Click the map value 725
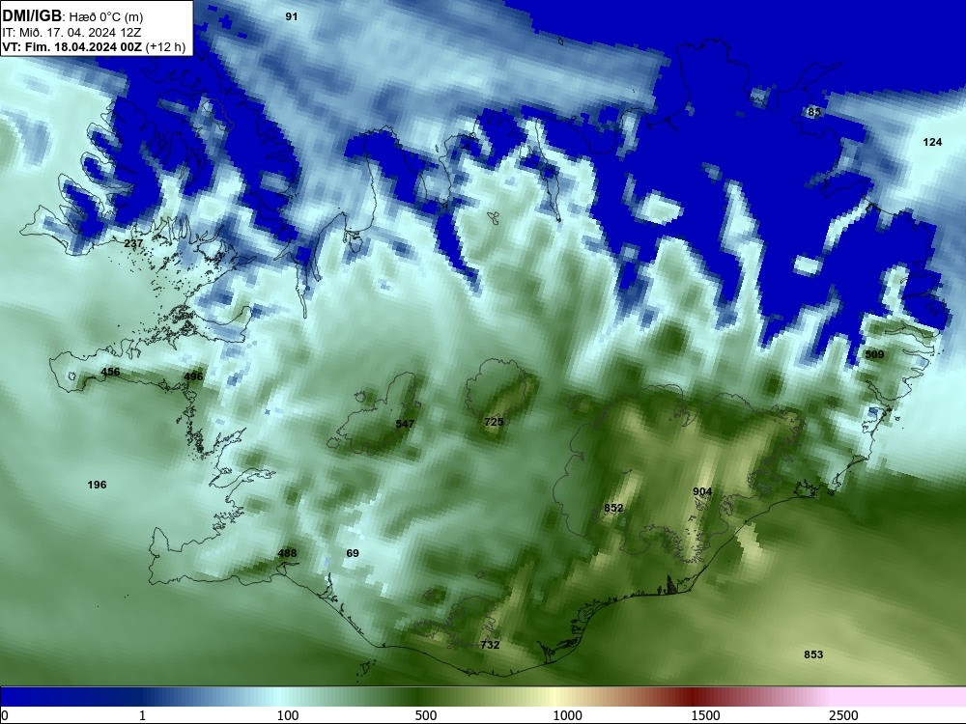The width and height of the screenshot is (966, 724). 494,421
